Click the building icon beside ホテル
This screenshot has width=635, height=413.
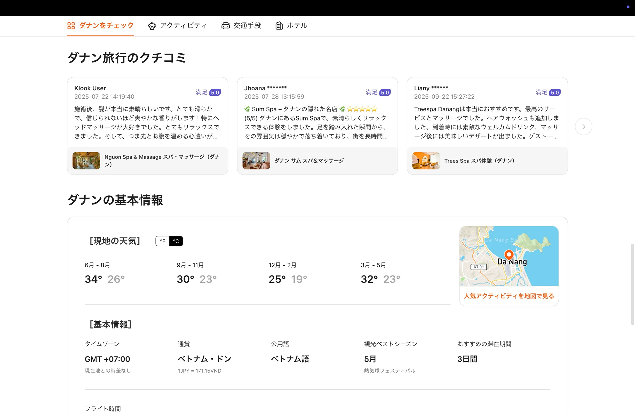pyautogui.click(x=279, y=26)
